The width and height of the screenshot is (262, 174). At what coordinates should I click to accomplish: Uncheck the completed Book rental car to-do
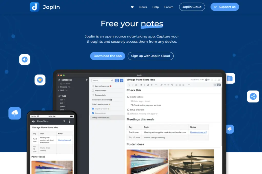[92, 113]
